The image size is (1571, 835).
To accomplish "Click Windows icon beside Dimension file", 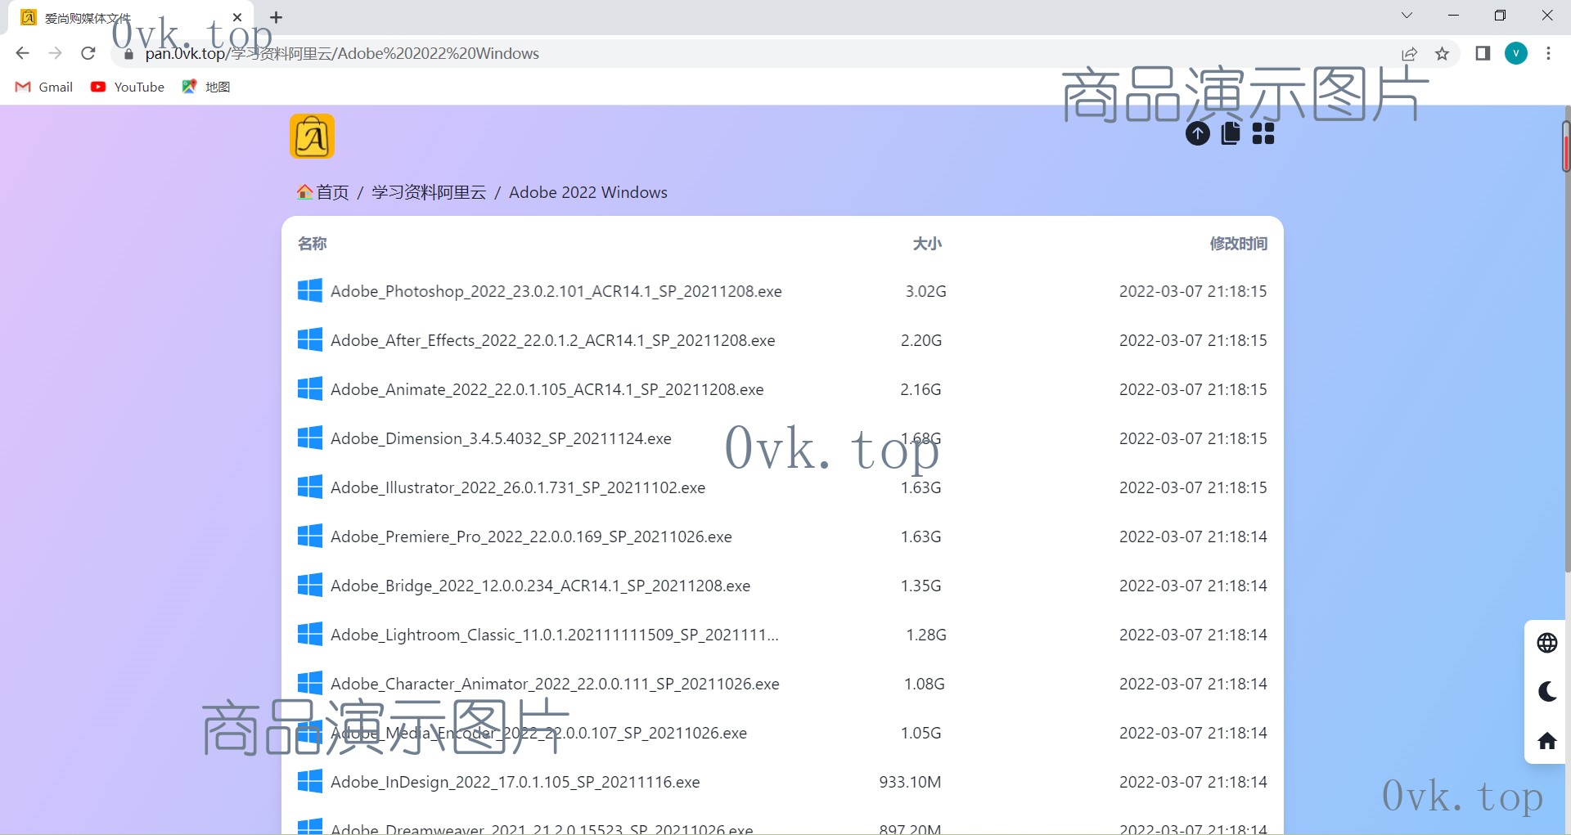I will (x=310, y=438).
